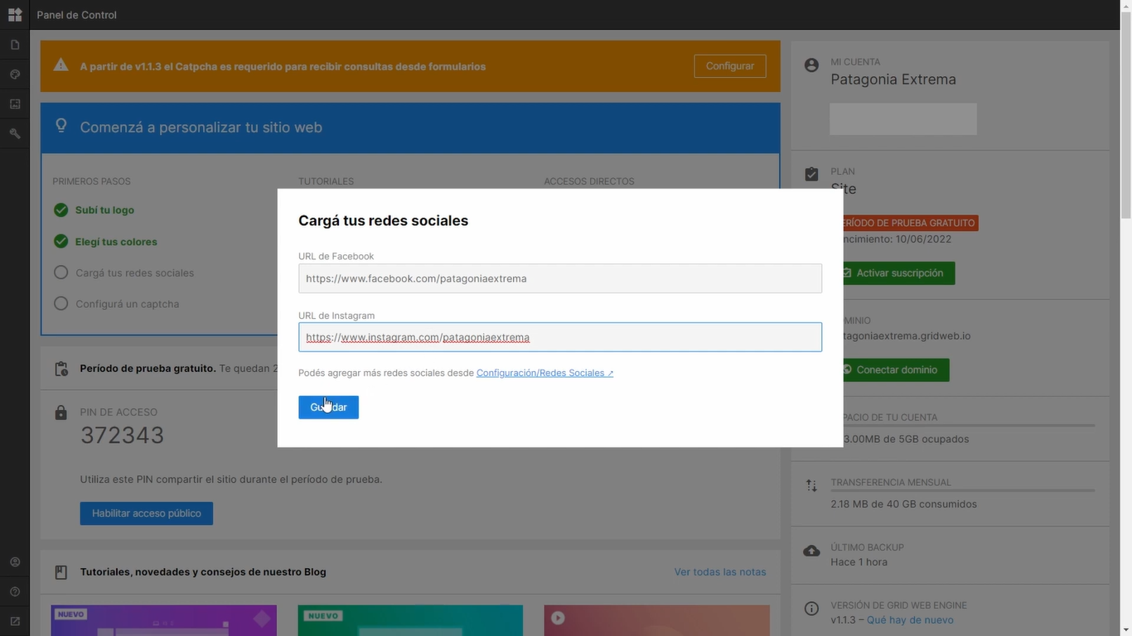The width and height of the screenshot is (1132, 636).
Task: Click Habilitar acceso público button
Action: (x=147, y=513)
